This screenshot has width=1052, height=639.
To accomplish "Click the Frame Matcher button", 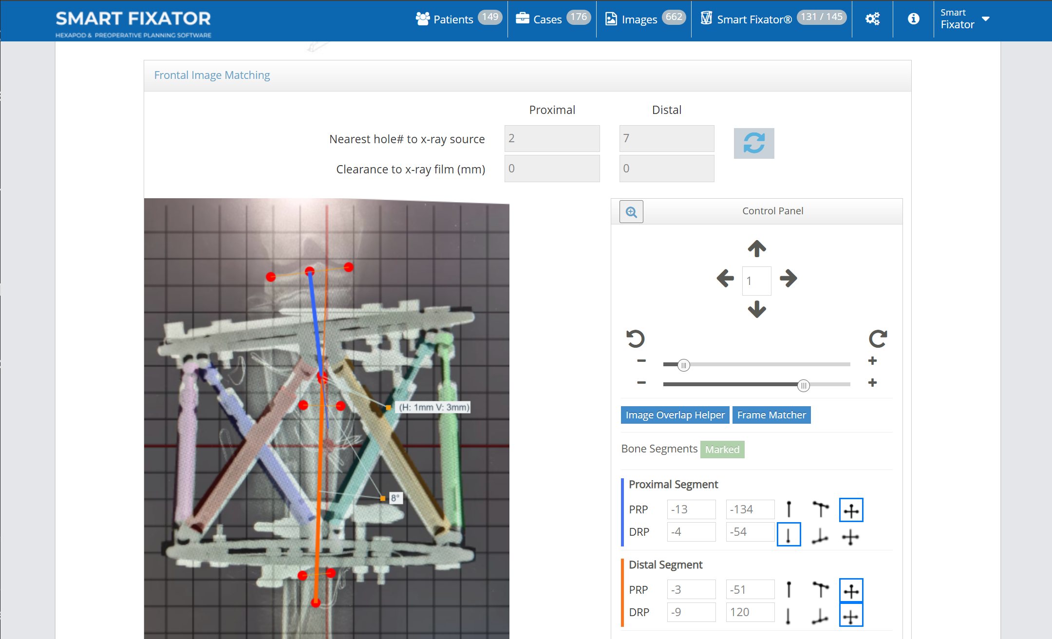I will coord(771,415).
